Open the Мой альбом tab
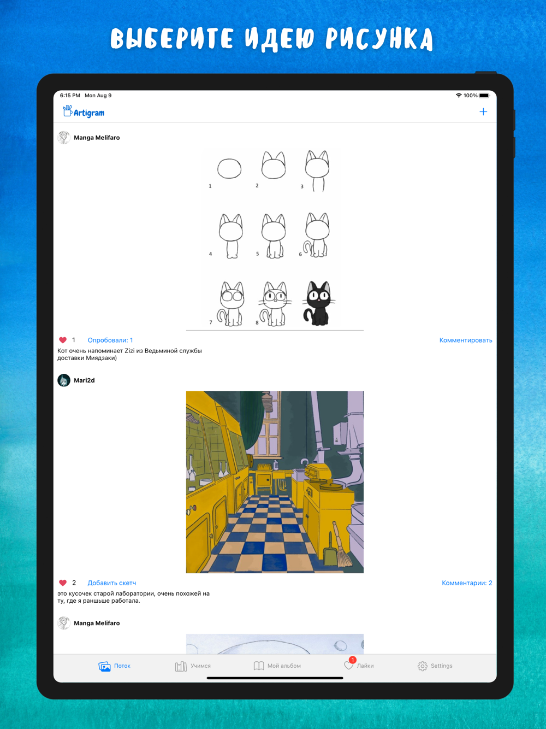The image size is (546, 729). 277,666
